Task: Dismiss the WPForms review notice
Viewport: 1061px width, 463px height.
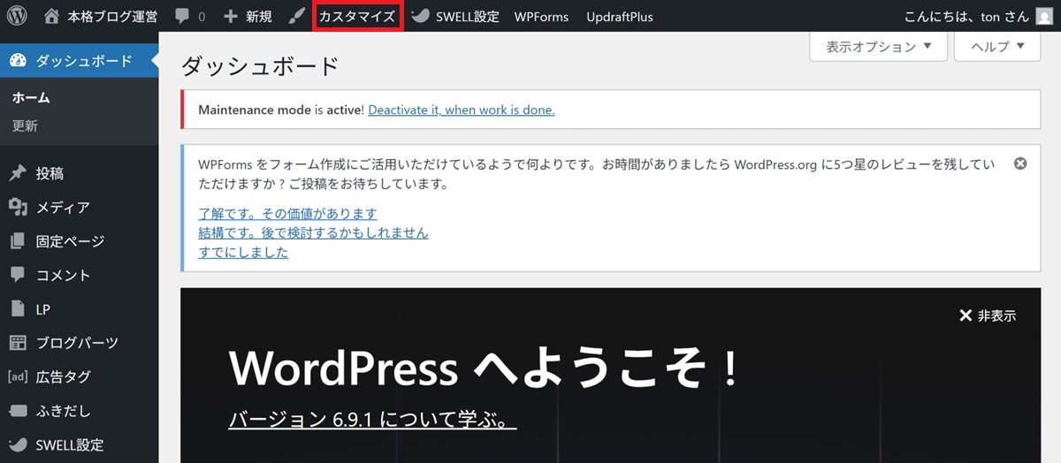Action: [x=1019, y=164]
